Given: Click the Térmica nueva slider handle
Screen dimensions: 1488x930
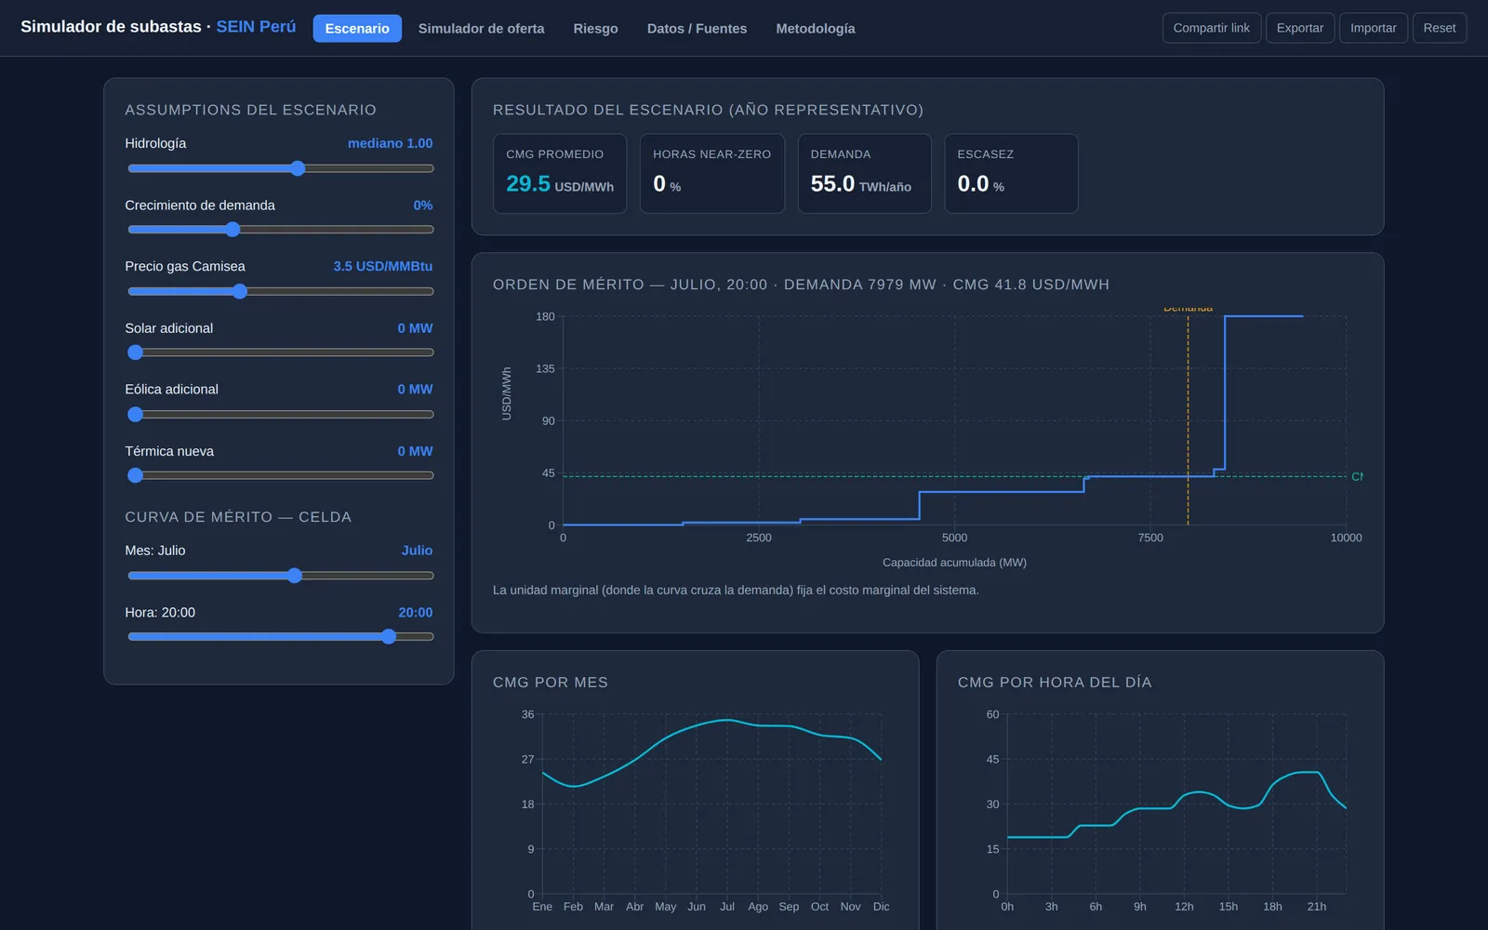Looking at the screenshot, I should (136, 475).
